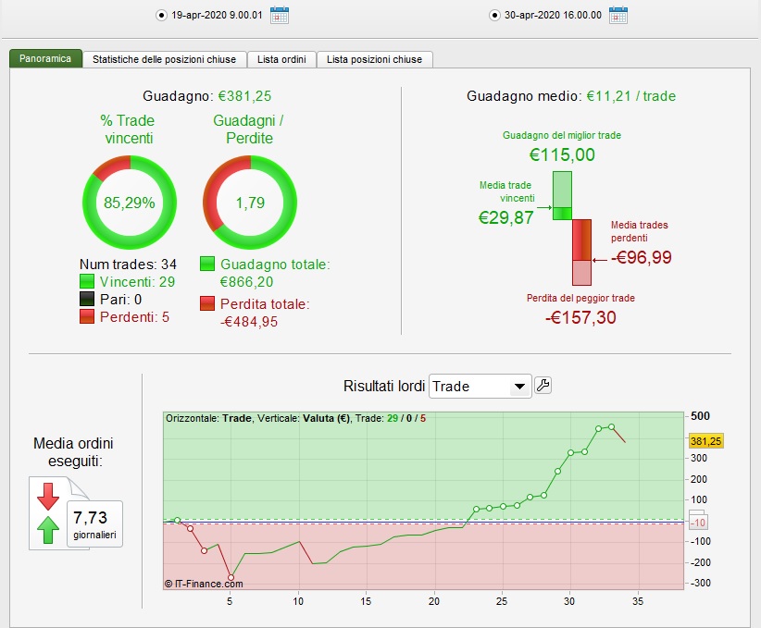Click the Num trades: 34 text
Screen dimensions: 761x628
(x=128, y=265)
